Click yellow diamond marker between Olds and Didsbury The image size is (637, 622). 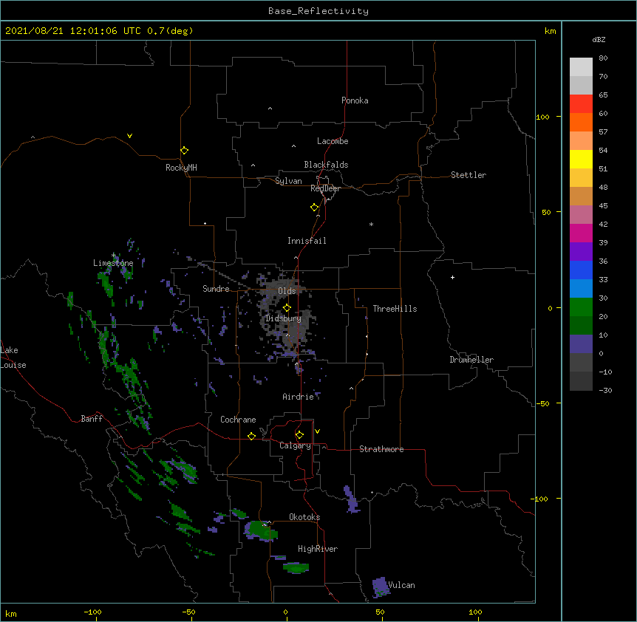[287, 307]
